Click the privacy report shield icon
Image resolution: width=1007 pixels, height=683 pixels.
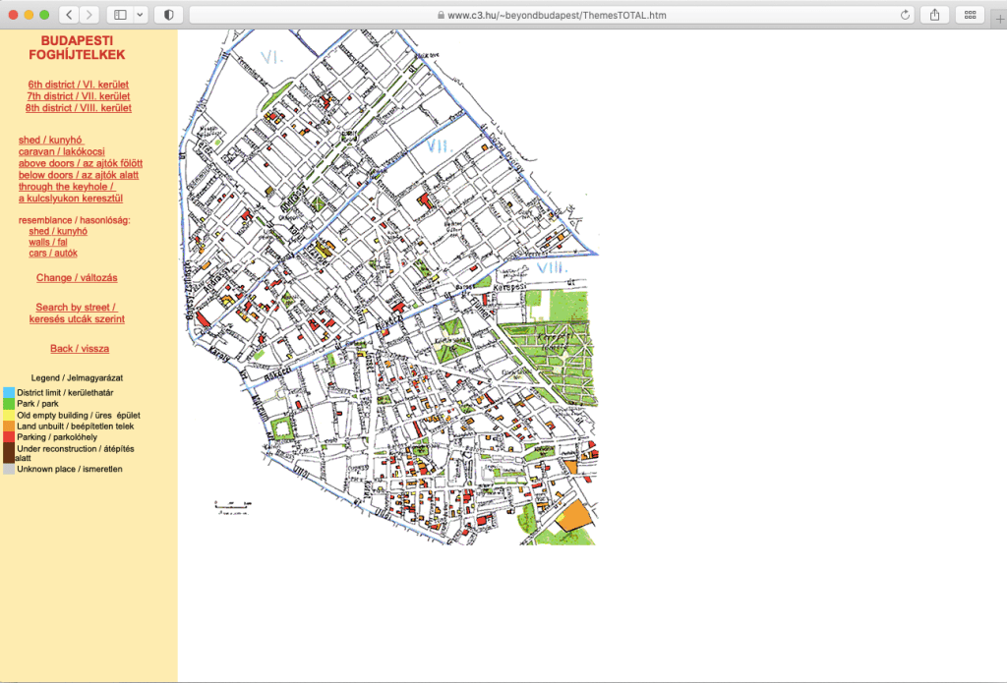[x=169, y=15]
